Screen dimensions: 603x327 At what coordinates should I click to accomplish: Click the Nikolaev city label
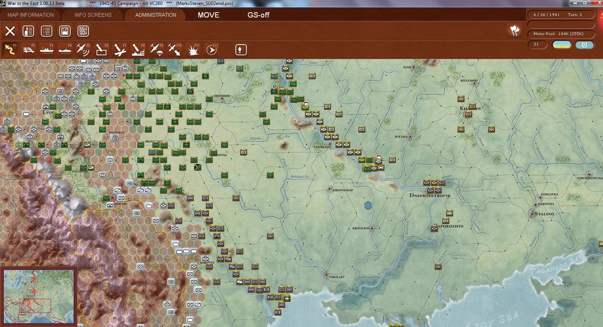point(337,277)
